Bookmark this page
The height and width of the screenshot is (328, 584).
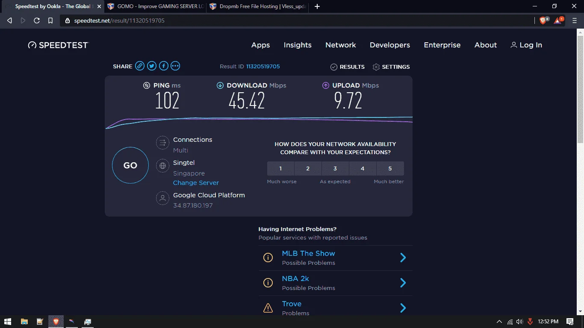[x=50, y=20]
